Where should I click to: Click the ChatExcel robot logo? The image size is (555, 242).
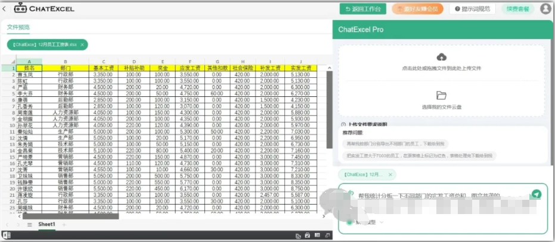click(x=20, y=8)
